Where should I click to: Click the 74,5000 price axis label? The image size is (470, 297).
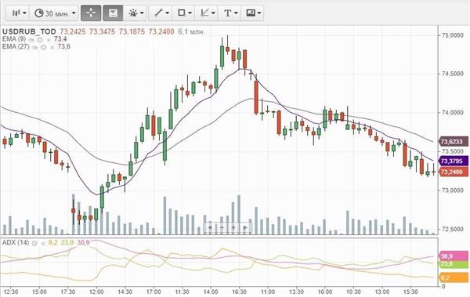click(452, 74)
